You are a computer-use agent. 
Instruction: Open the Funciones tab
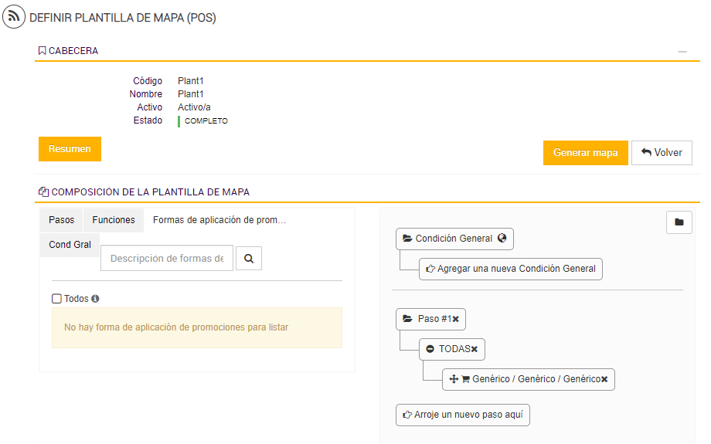point(114,220)
